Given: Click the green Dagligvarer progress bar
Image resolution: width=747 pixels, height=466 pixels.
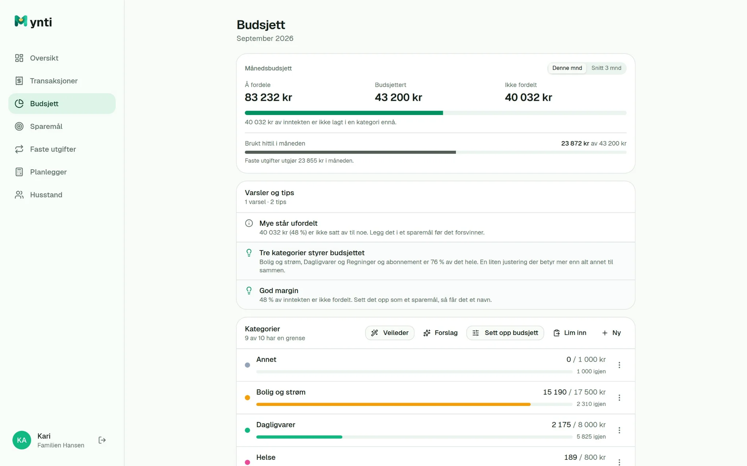Looking at the screenshot, I should coord(414,437).
